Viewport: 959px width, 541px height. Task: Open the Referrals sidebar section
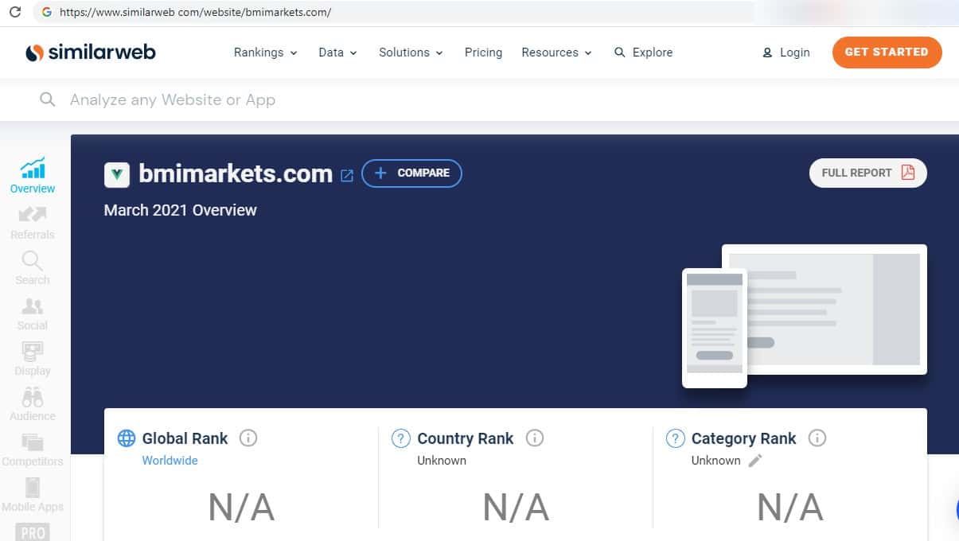33,223
